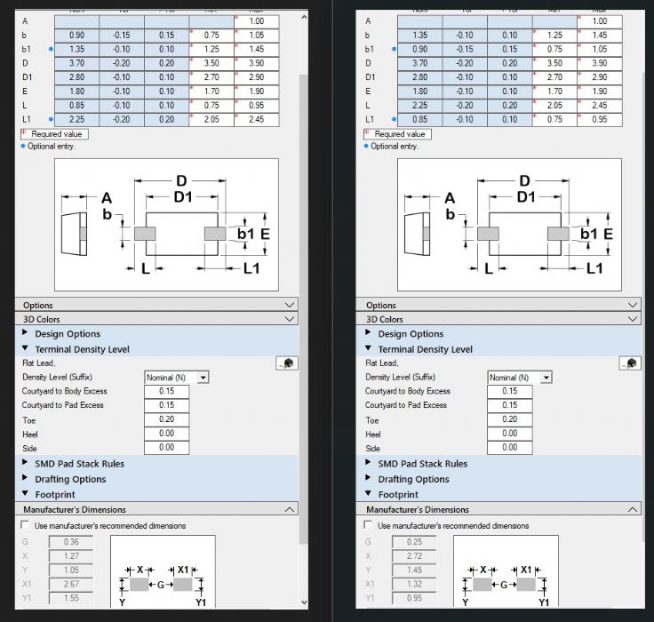Expand SMD Pad Stack Rules in right panel
Viewport: 654px width, 622px height.
coord(369,464)
